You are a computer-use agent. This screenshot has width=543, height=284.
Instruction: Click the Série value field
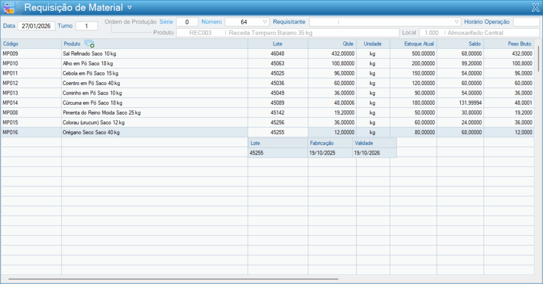[187, 22]
